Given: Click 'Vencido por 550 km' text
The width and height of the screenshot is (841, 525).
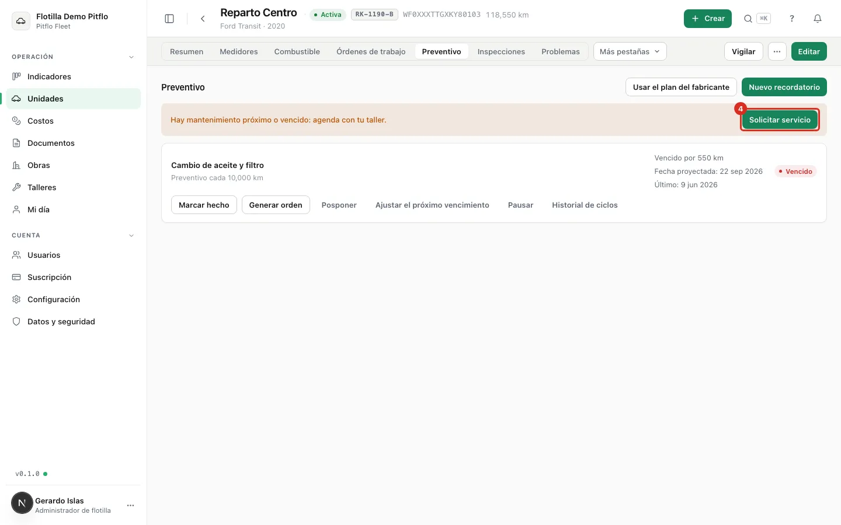Looking at the screenshot, I should (689, 158).
